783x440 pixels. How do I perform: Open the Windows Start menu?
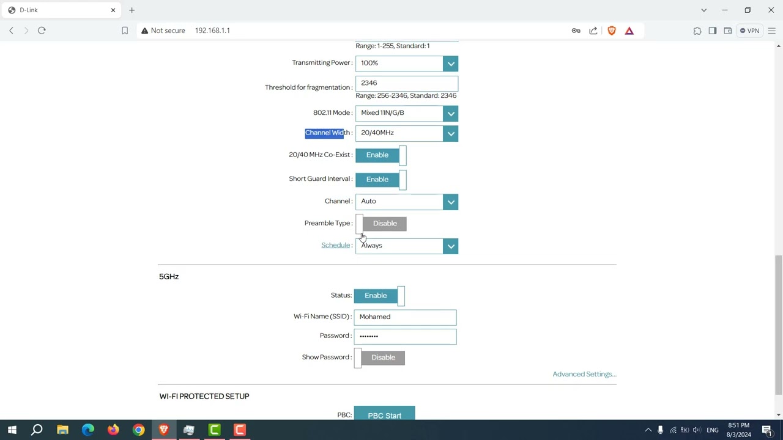coord(12,430)
